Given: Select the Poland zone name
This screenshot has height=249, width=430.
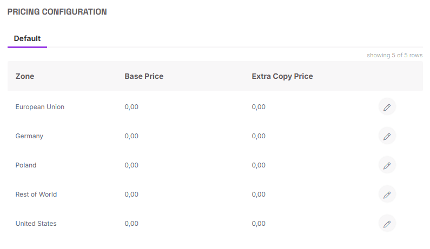Looking at the screenshot, I should coord(26,165).
